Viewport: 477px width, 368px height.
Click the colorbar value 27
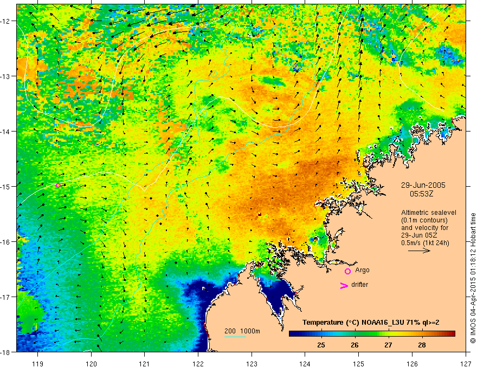point(388,345)
